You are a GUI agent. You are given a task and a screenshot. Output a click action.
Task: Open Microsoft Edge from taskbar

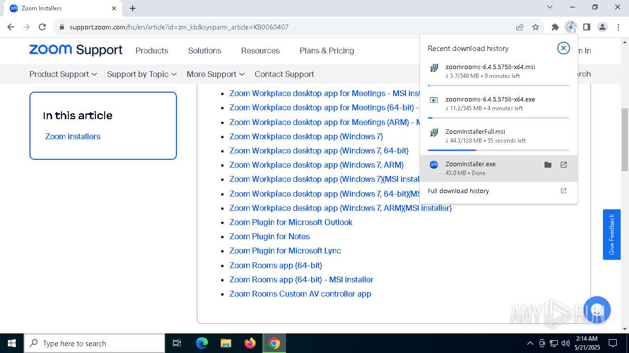coord(202,343)
